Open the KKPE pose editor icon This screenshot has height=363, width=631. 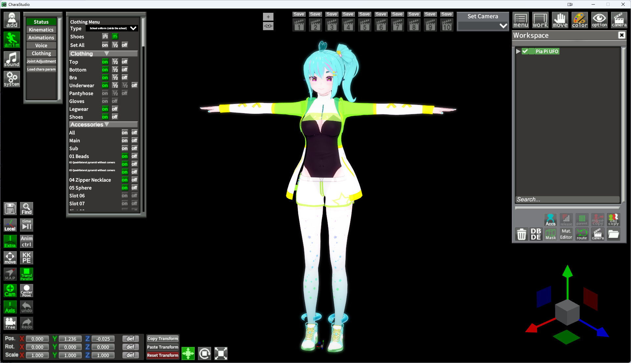click(x=27, y=258)
